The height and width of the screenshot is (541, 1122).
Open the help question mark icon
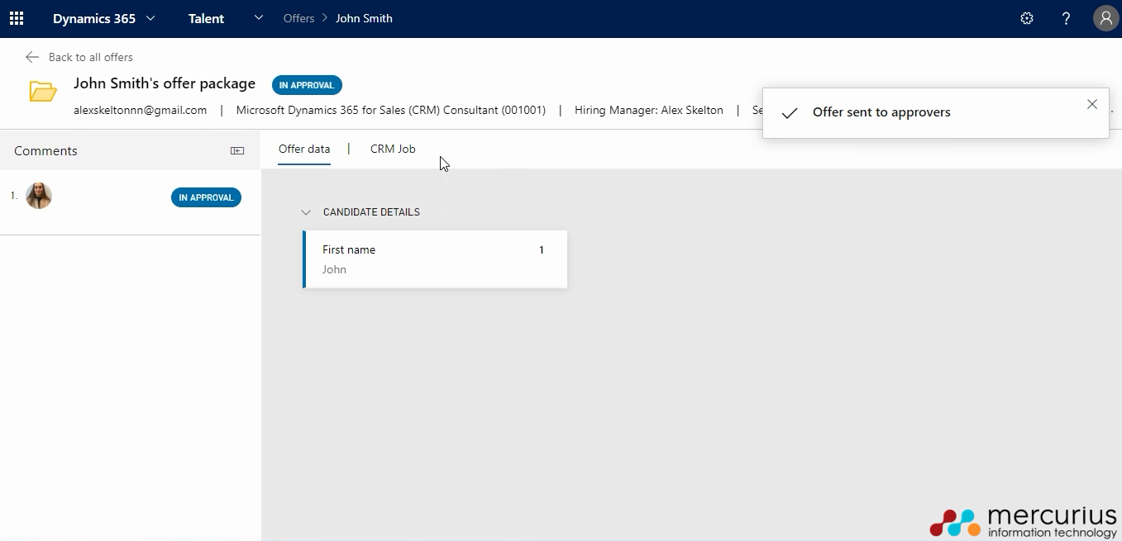coord(1067,18)
